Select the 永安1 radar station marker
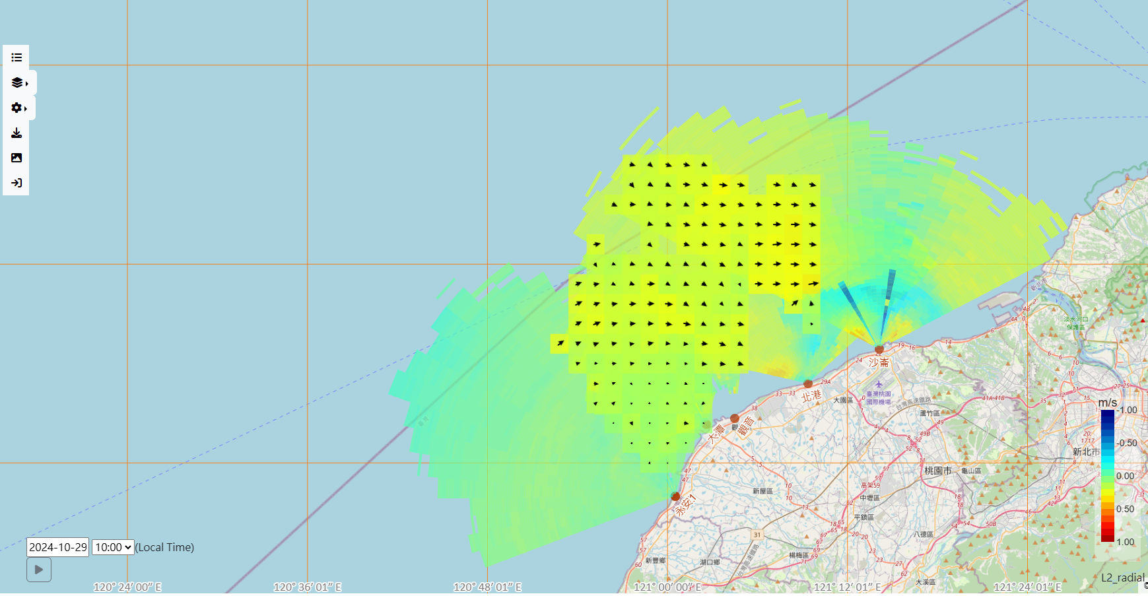Viewport: 1148px width, 596px height. [x=675, y=496]
